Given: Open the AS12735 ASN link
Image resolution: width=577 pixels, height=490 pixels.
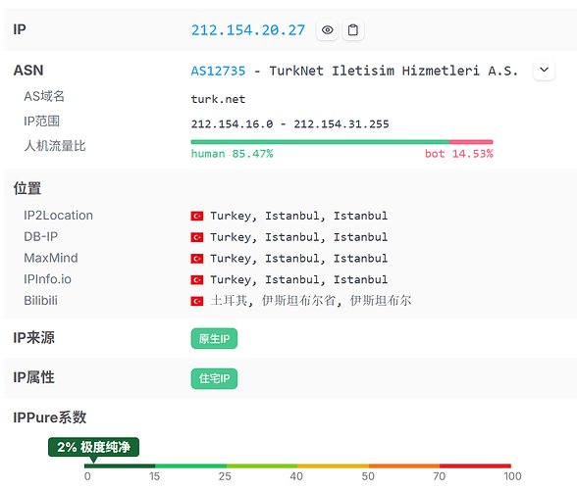Looking at the screenshot, I should pyautogui.click(x=218, y=71).
